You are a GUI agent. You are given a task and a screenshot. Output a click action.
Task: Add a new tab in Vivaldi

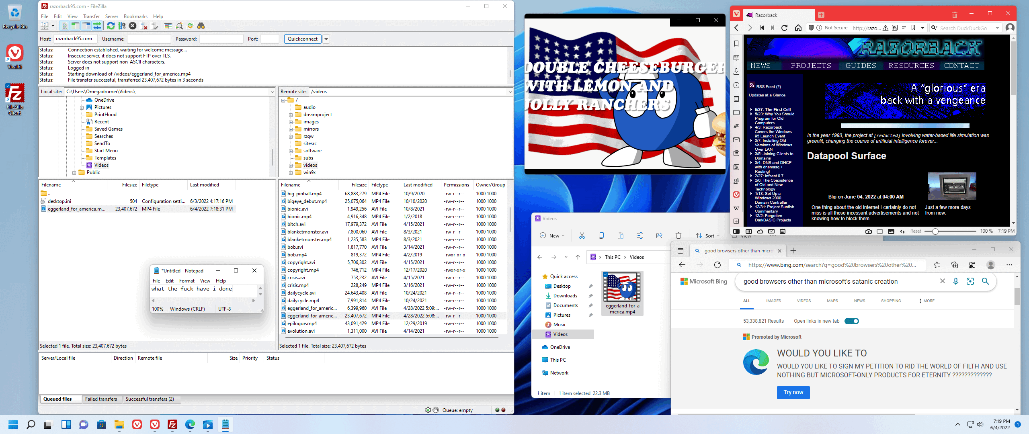(x=821, y=15)
